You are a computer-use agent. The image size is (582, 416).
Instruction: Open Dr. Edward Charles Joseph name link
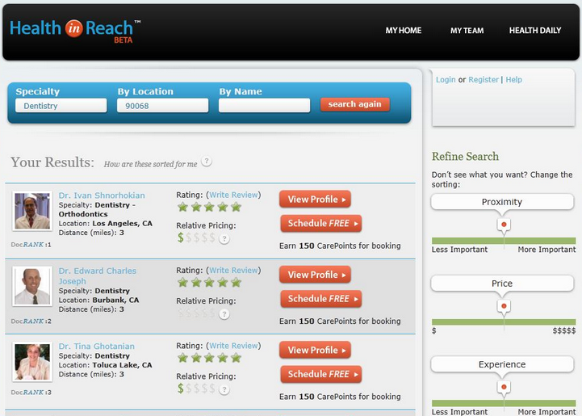[x=97, y=276]
